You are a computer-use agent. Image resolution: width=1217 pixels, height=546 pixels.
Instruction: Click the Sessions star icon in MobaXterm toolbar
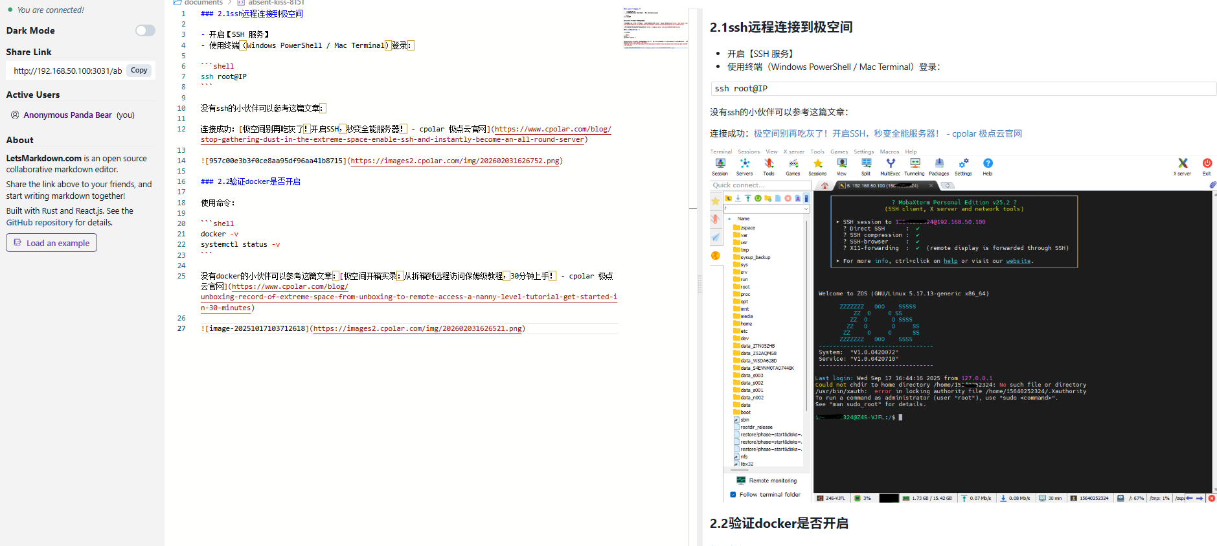(x=817, y=166)
